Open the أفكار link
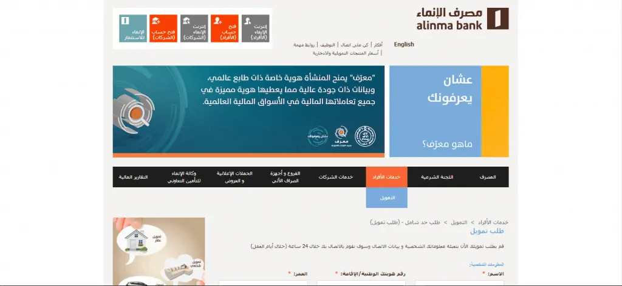The image size is (622, 286). (378, 45)
